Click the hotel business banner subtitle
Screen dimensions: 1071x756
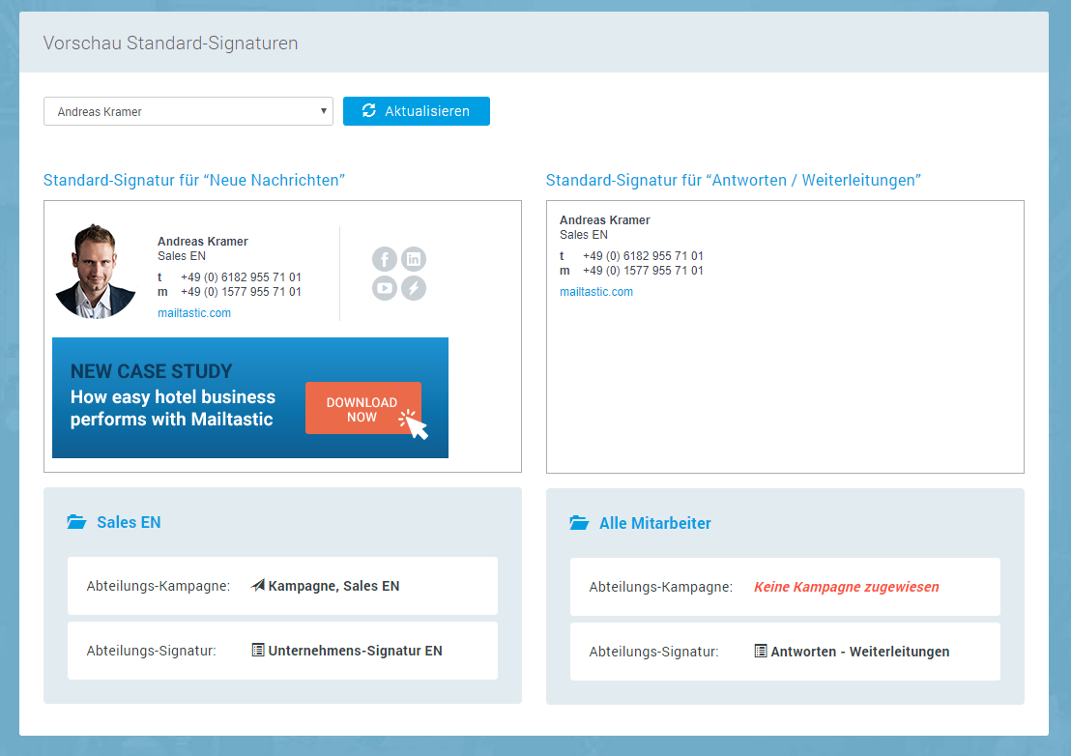click(173, 408)
